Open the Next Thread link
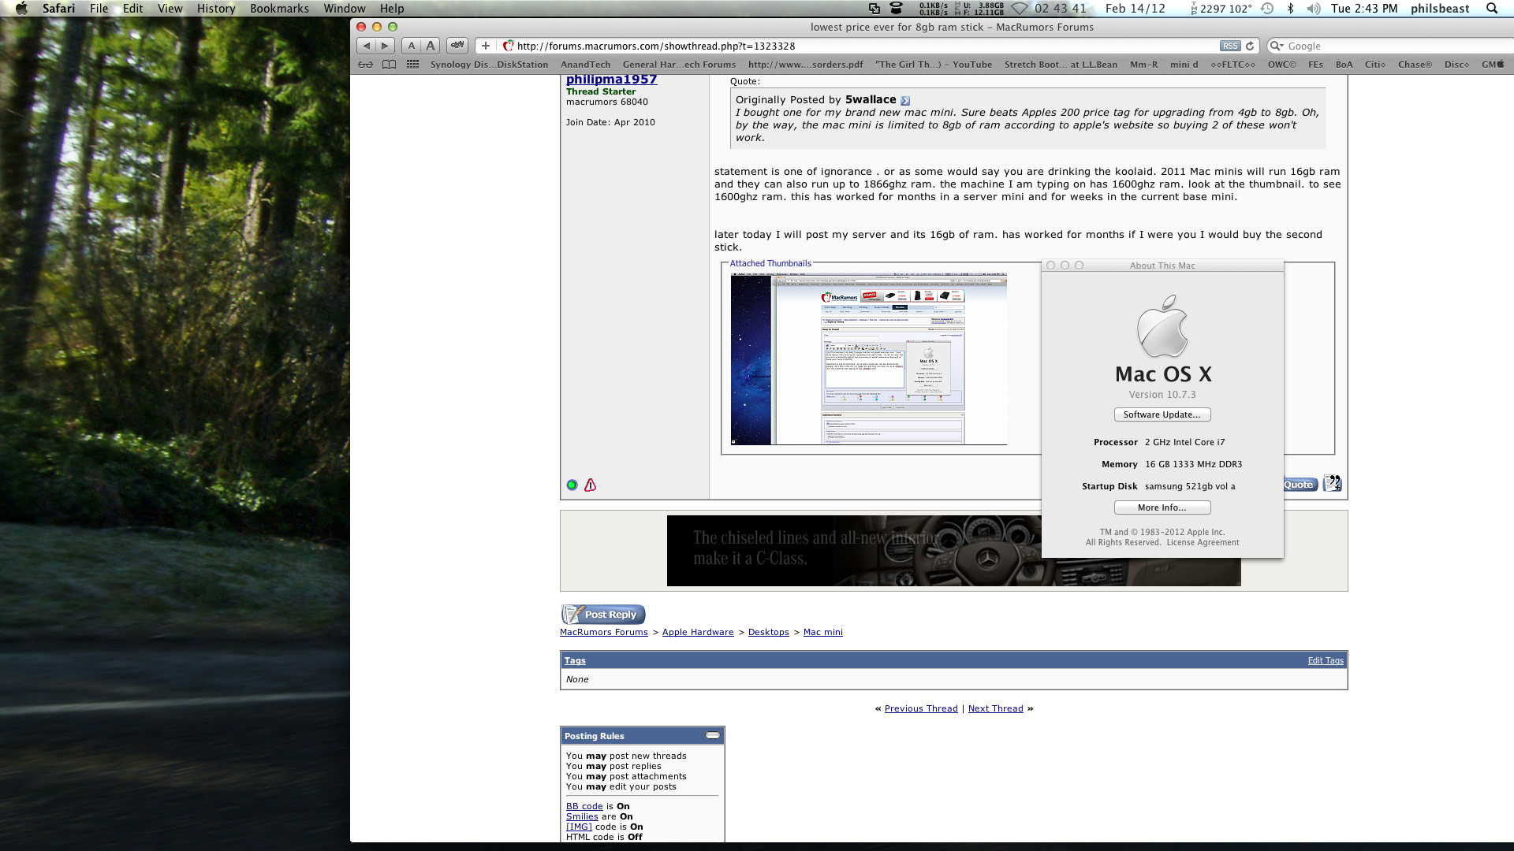The height and width of the screenshot is (851, 1514). (995, 708)
